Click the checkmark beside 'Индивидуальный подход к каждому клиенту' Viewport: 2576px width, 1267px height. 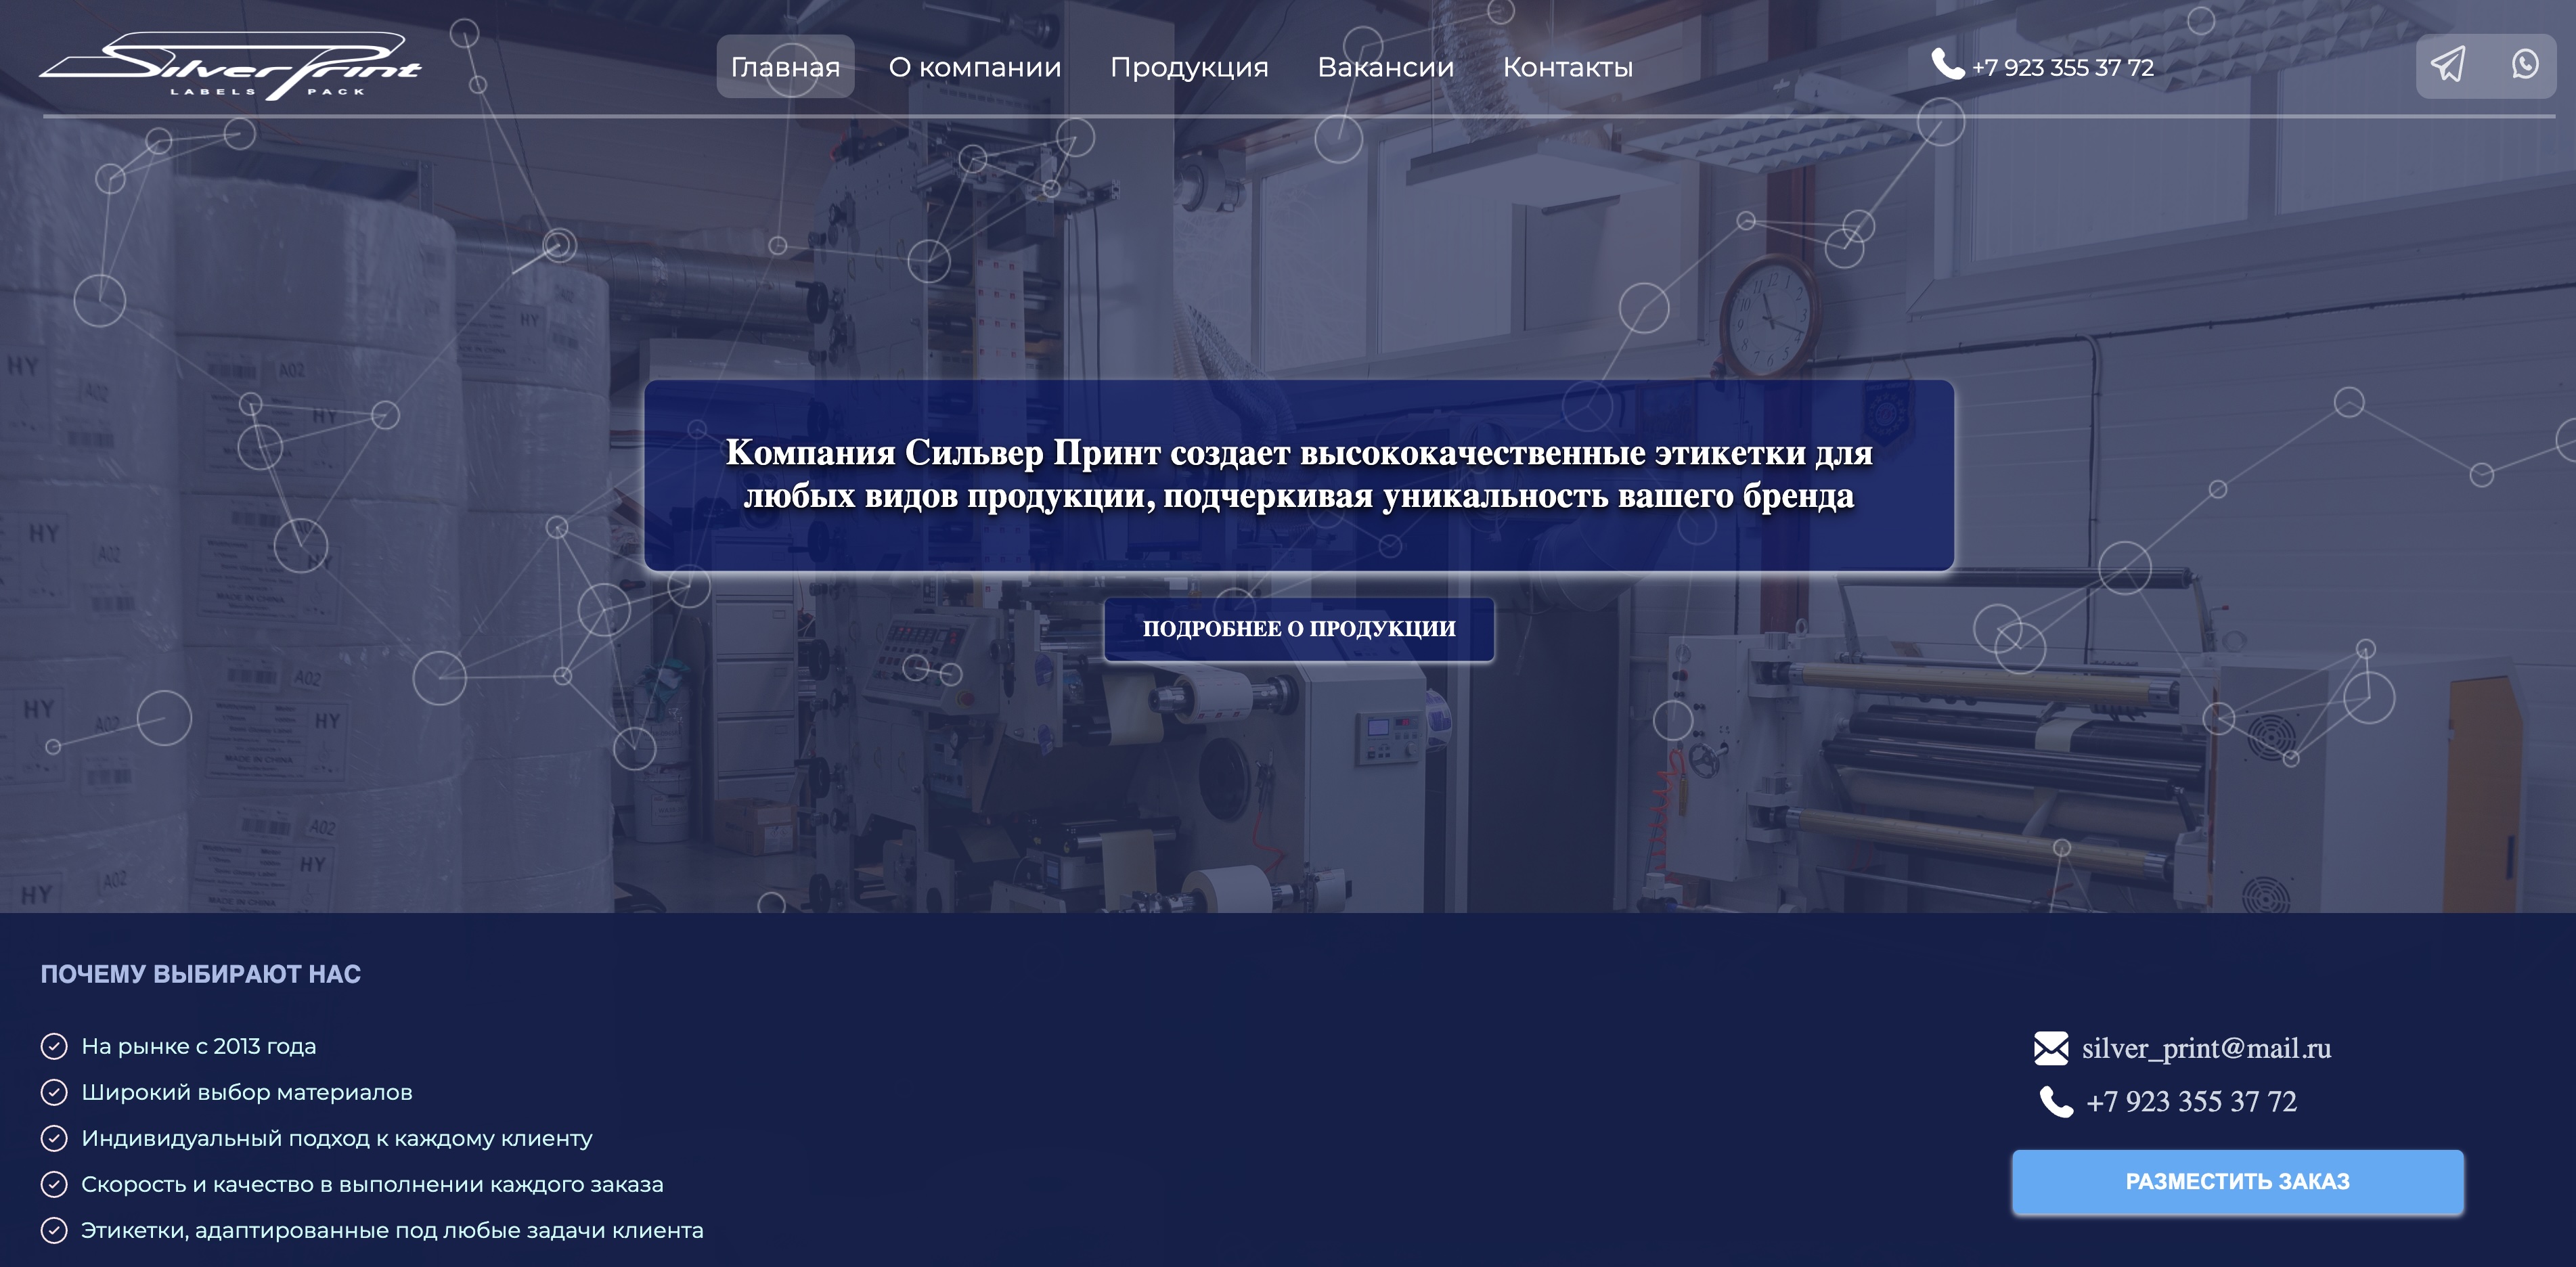54,1138
